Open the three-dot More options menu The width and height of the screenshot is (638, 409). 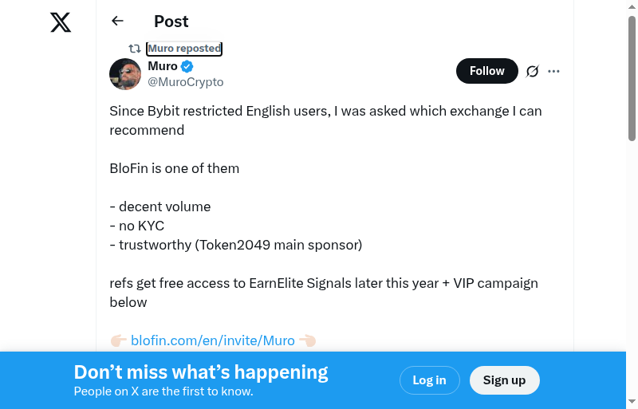pyautogui.click(x=554, y=71)
